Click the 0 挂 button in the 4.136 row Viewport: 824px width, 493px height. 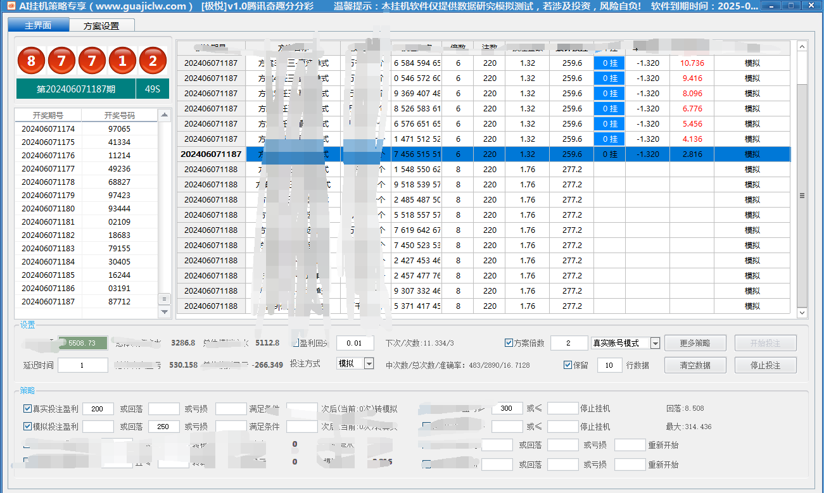click(x=609, y=139)
